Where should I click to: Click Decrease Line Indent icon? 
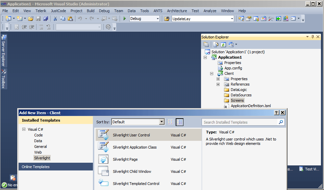click(24, 27)
